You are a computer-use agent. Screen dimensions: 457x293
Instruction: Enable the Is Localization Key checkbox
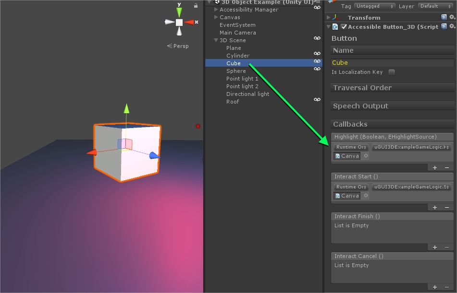click(392, 72)
